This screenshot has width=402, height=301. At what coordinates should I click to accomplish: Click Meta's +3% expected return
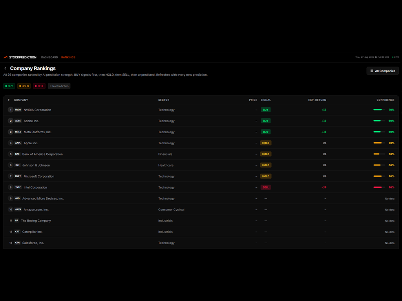pyautogui.click(x=324, y=132)
